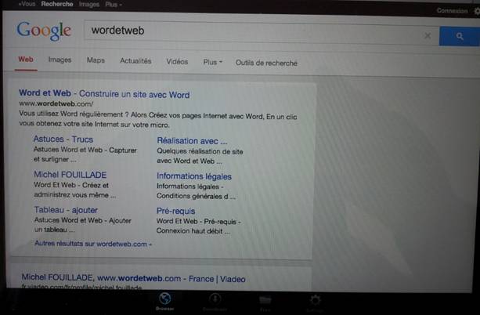This screenshot has height=315, width=480.
Task: Click text 'Astuces Word et Web - Ajouter'
Action: [x=83, y=220]
